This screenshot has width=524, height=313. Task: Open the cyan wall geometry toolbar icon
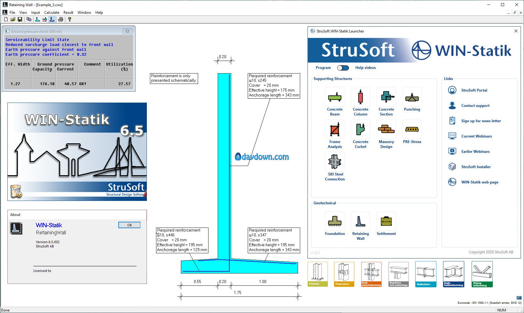[x=37, y=19]
